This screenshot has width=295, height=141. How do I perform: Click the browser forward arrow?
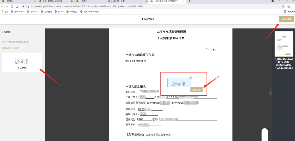pyautogui.click(x=7, y=6)
